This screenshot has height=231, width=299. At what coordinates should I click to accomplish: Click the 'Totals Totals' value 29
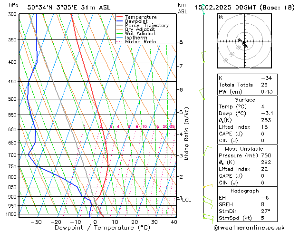pyautogui.click(x=264, y=85)
